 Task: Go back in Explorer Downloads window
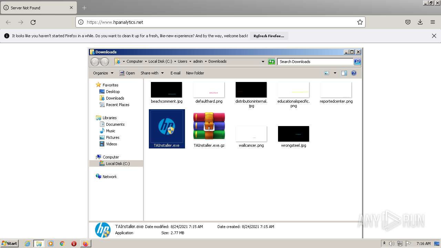point(95,62)
